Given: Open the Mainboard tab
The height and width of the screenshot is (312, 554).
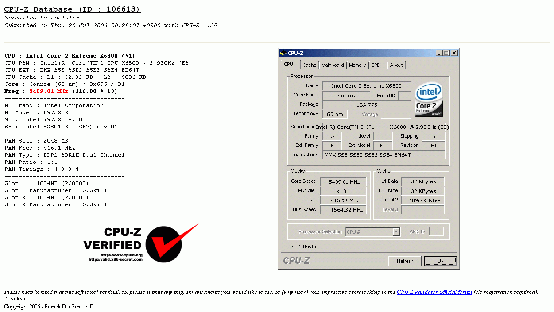Looking at the screenshot, I should pos(333,65).
